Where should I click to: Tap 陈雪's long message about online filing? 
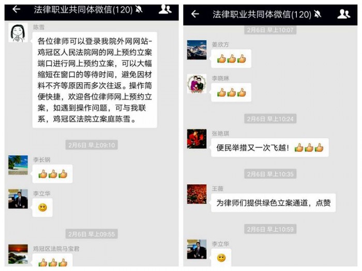[95, 80]
